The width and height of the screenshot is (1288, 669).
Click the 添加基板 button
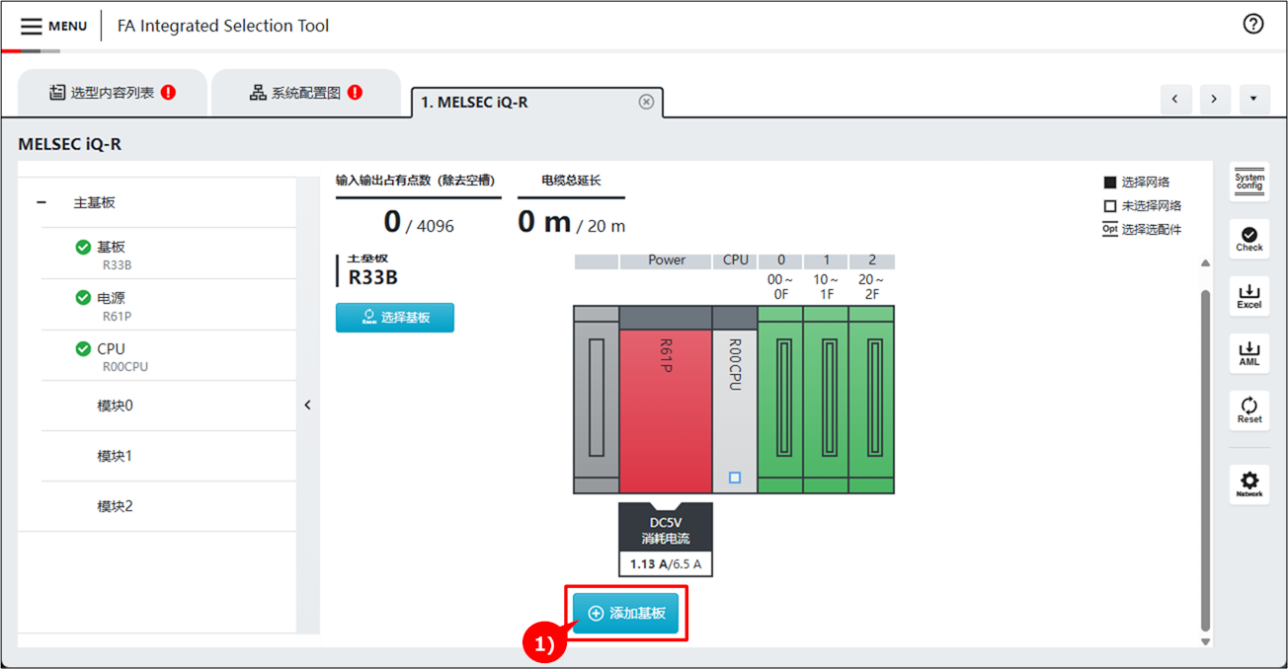[x=626, y=613]
